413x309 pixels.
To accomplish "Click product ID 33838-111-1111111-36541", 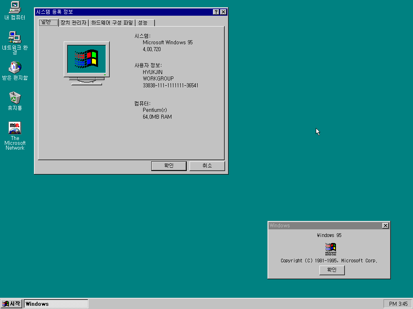I will pos(171,85).
